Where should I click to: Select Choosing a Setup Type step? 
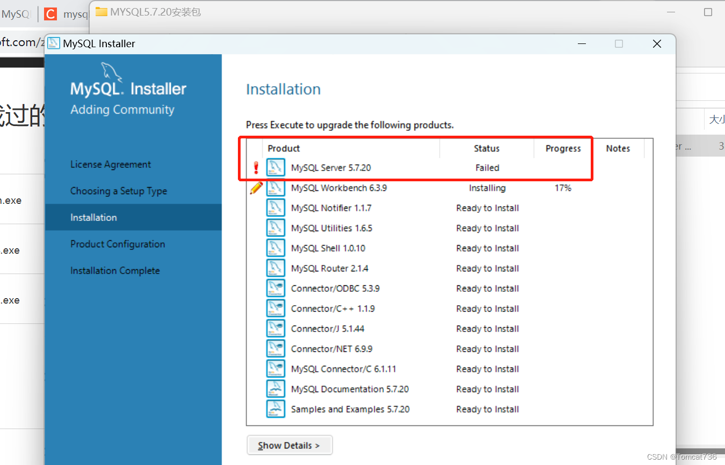pos(119,190)
